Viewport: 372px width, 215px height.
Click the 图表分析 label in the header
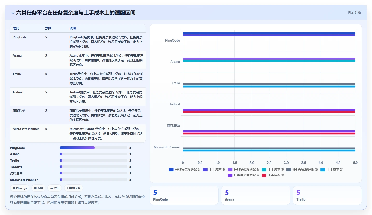pyautogui.click(x=354, y=12)
